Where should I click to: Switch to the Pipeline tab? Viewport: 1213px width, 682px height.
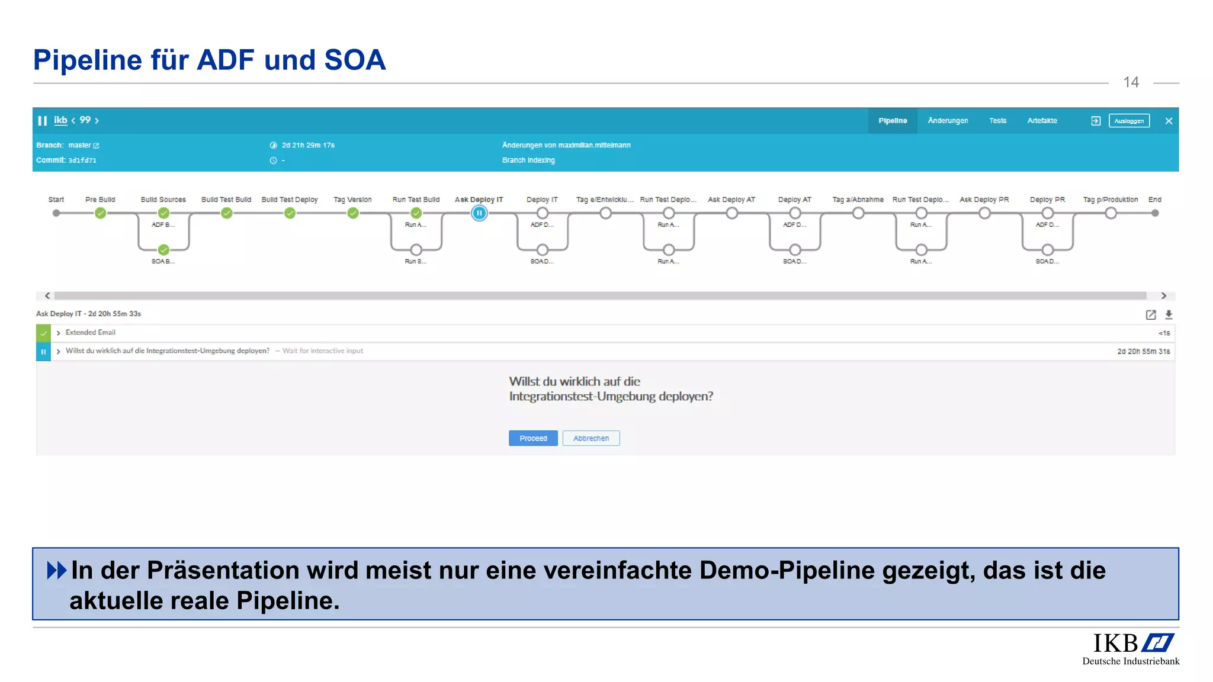click(x=893, y=121)
